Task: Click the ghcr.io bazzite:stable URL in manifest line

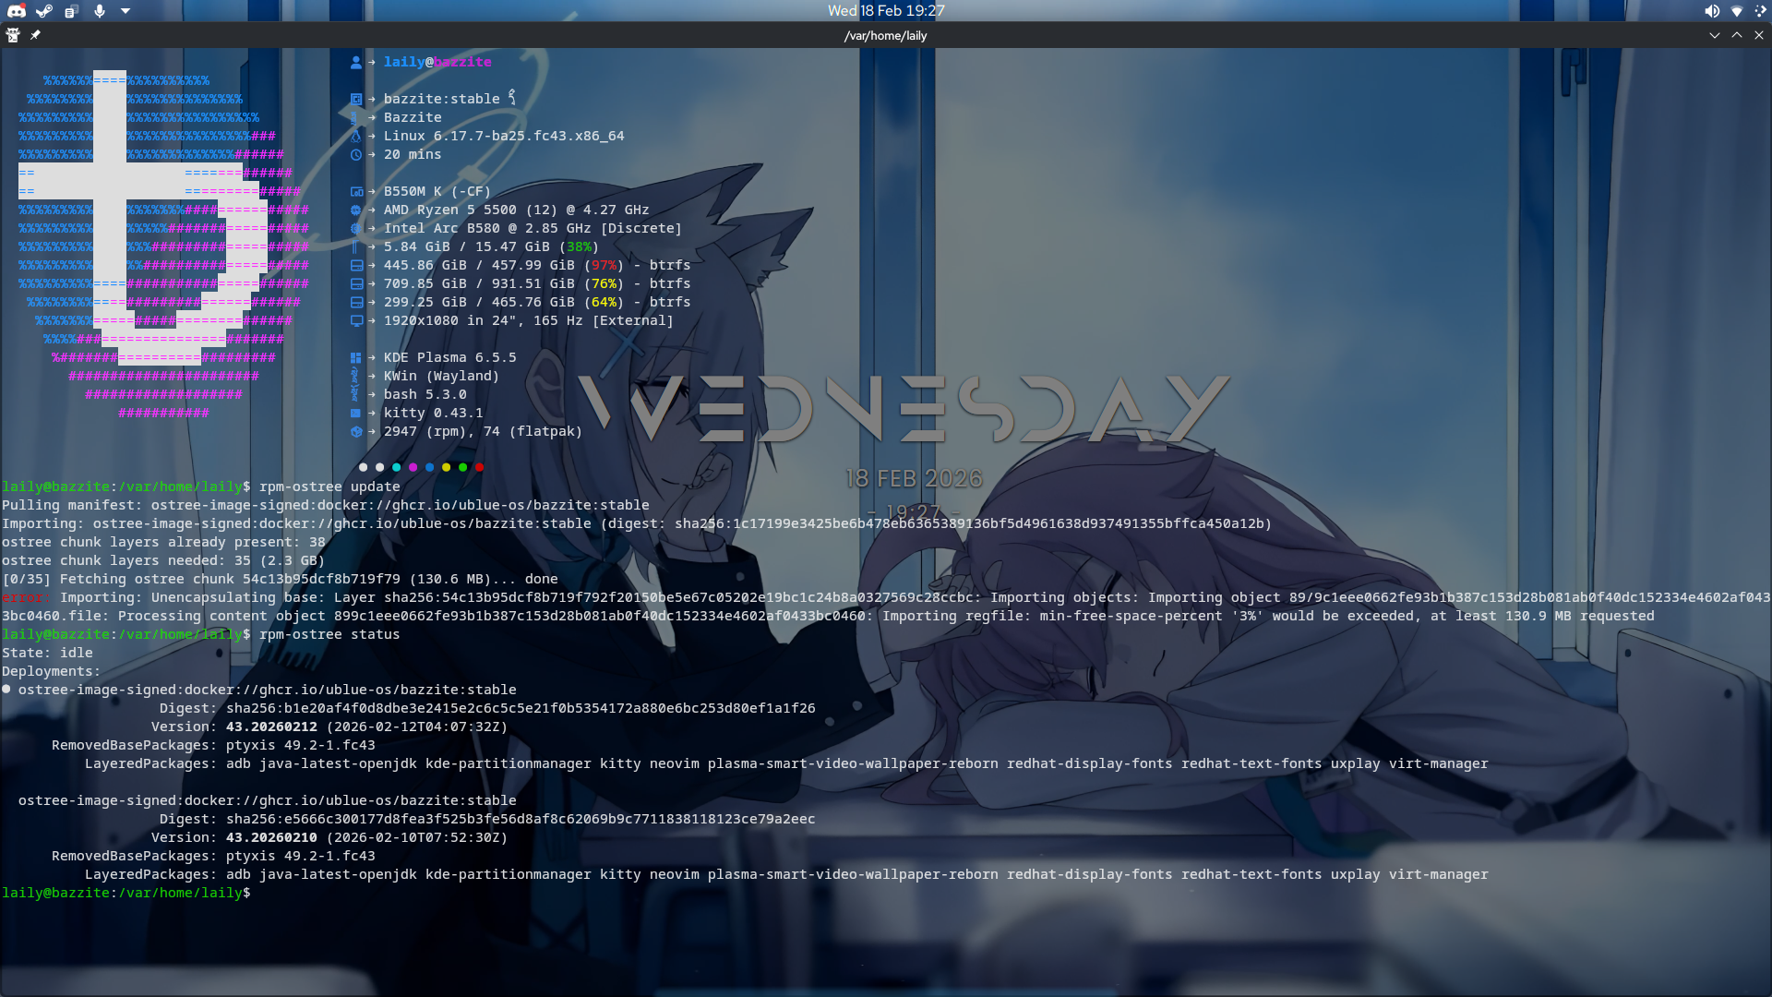Action: (x=521, y=505)
